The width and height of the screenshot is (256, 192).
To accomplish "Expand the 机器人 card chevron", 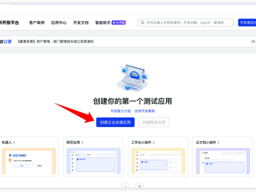I will click(14, 142).
